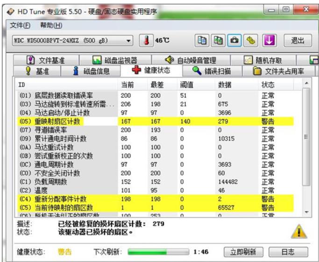This screenshot has height=262, width=319.
Task: Switch to 磁盘信息 tab
Action: 91,71
